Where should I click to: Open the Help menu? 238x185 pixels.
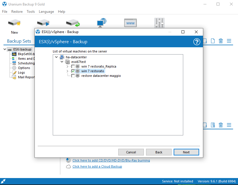point(61,12)
